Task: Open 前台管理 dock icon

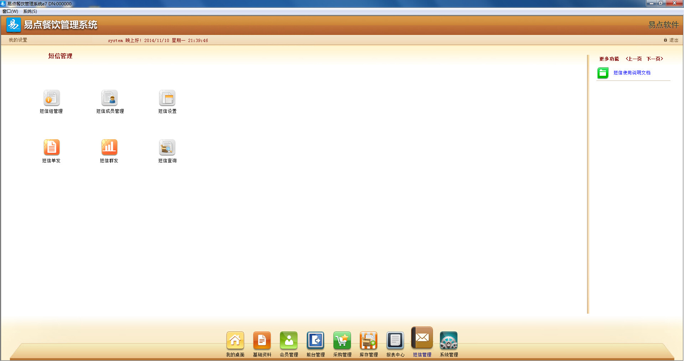Action: pos(315,341)
